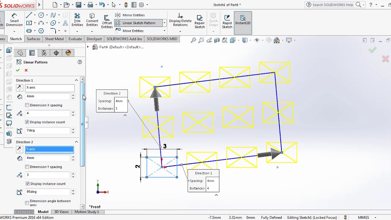
Task: Click the Print icon
Action: 90,5
